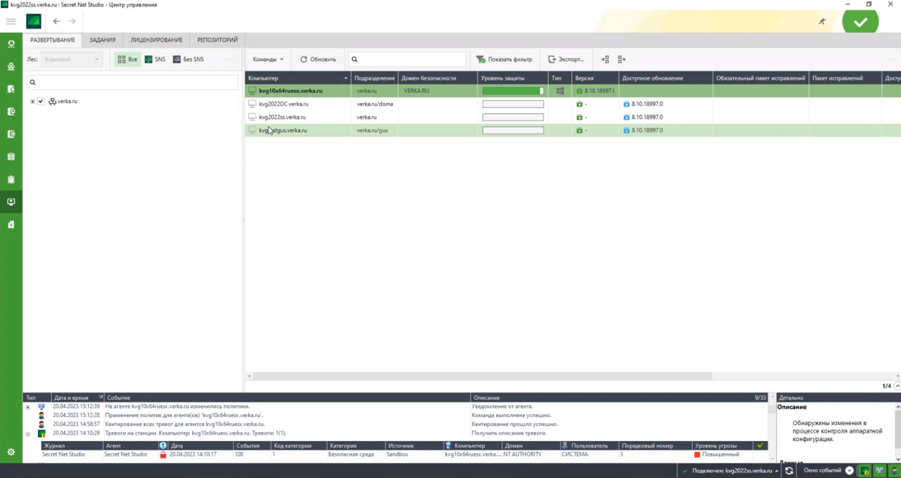Image resolution: width=901 pixels, height=478 pixels.
Task: Open the sidebar notebook with lines icon
Action: [11, 134]
